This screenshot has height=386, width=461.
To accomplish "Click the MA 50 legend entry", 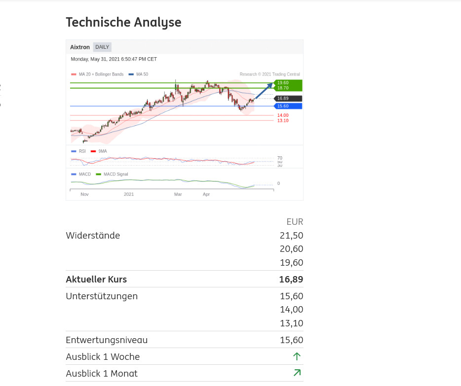I will (139, 74).
